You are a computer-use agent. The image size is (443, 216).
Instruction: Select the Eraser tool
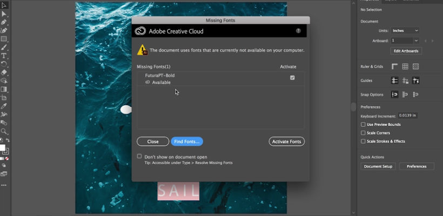4,72
